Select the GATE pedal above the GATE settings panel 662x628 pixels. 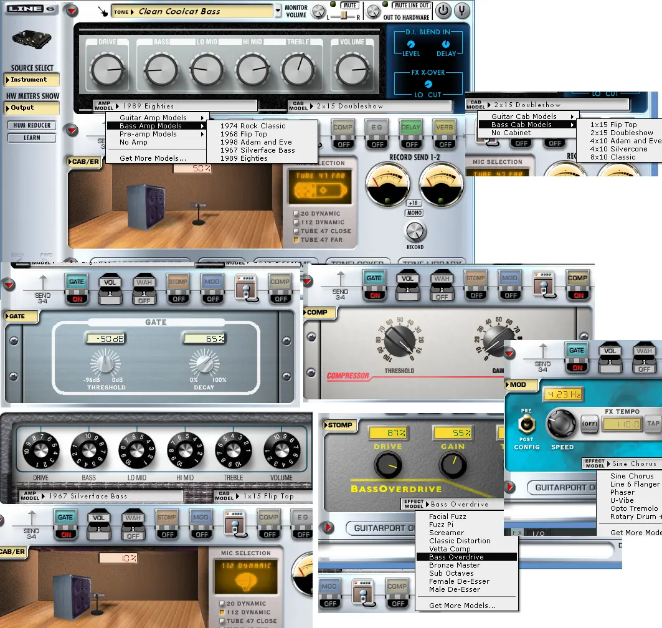click(77, 289)
